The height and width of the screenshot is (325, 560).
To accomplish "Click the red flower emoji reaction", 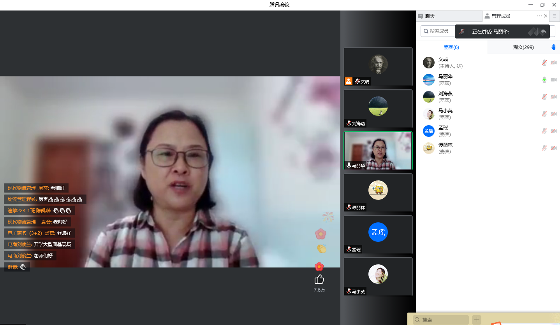I will point(319,266).
